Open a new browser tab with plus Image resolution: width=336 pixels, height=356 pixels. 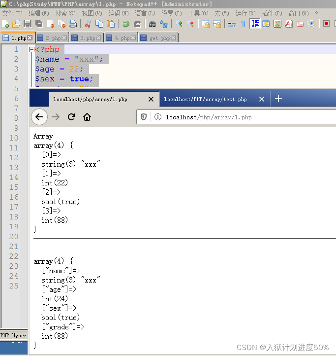278,99
